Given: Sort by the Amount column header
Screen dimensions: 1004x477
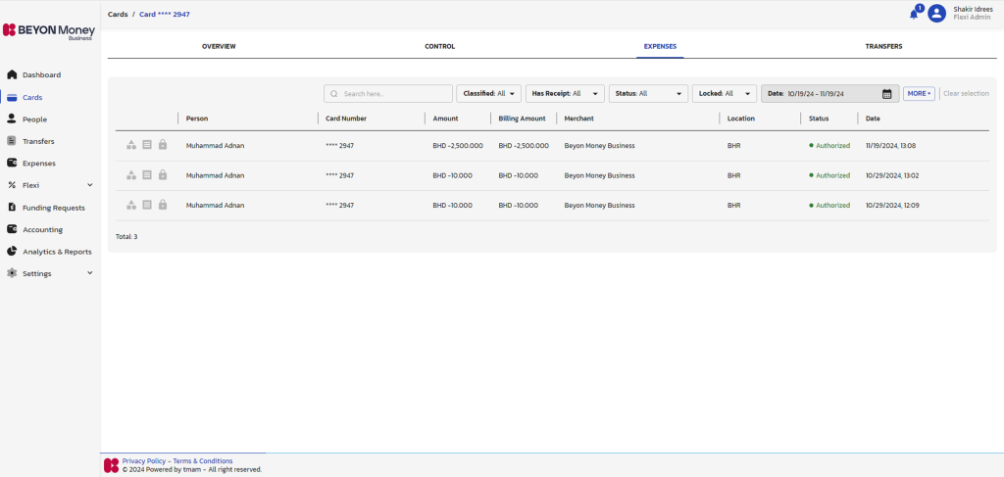Looking at the screenshot, I should [446, 119].
